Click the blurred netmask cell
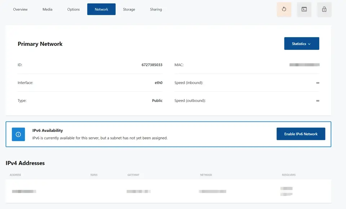This screenshot has width=346, height=209. click(213, 191)
